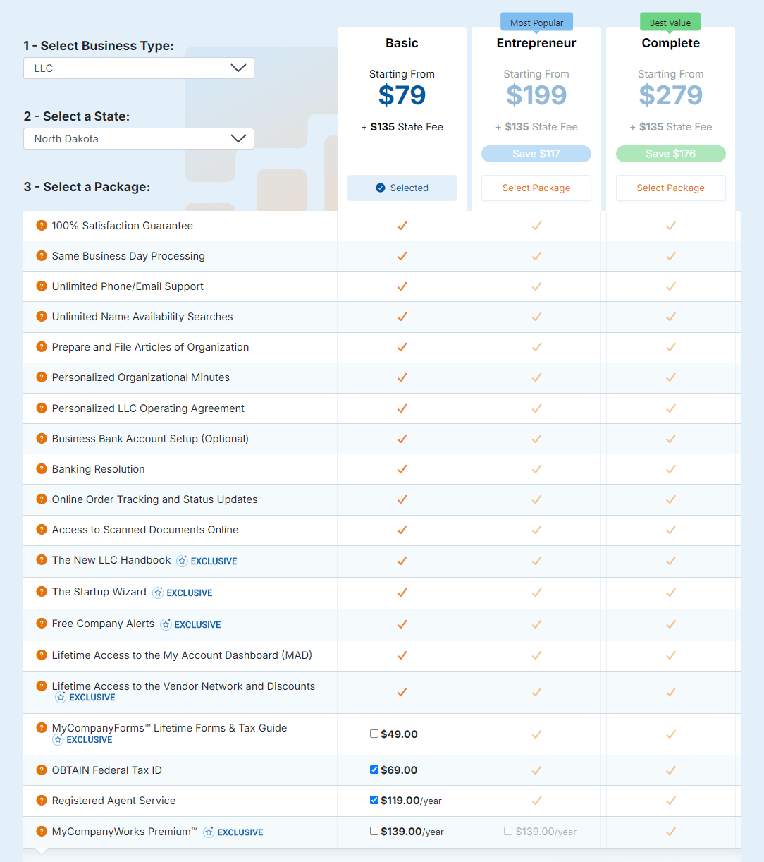Click Select Package under Complete
764x862 pixels.
coord(670,188)
